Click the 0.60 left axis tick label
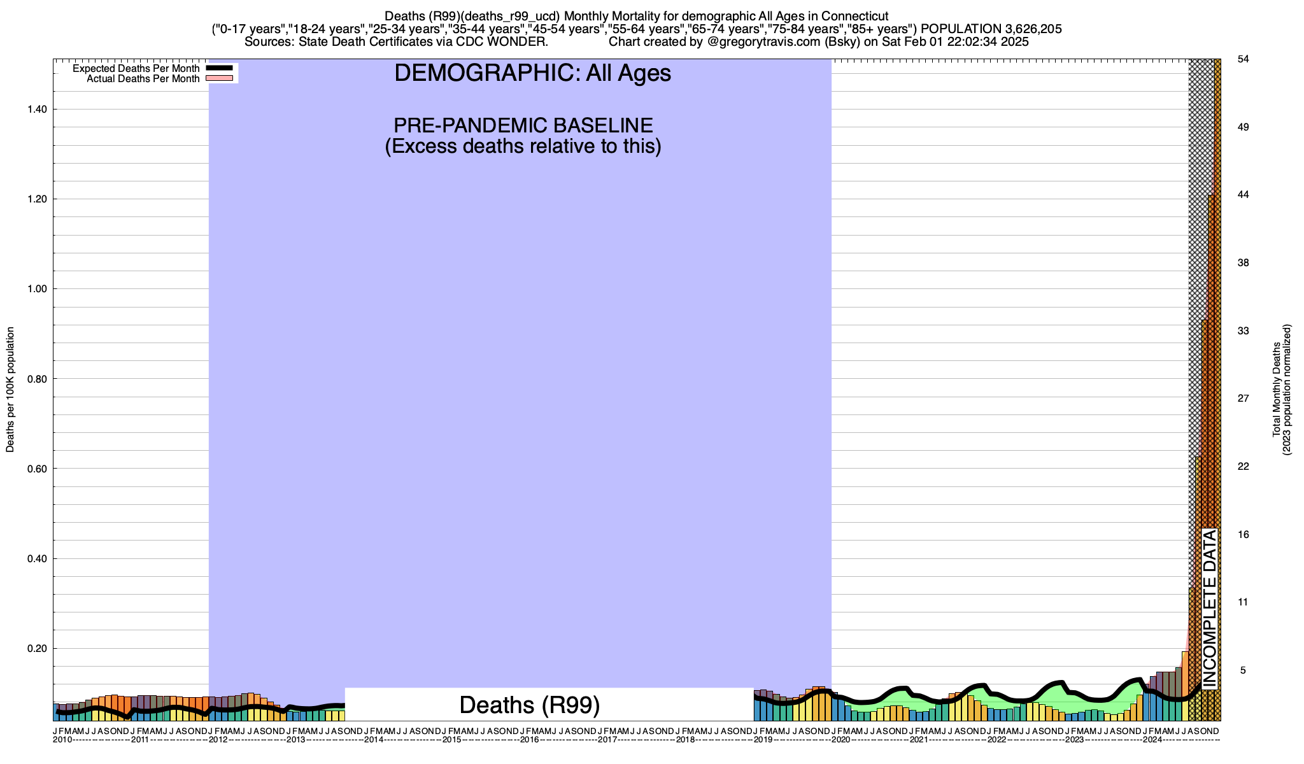 (37, 469)
